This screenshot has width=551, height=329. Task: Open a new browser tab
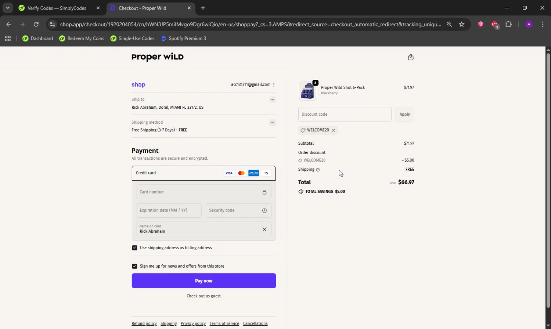tap(203, 8)
